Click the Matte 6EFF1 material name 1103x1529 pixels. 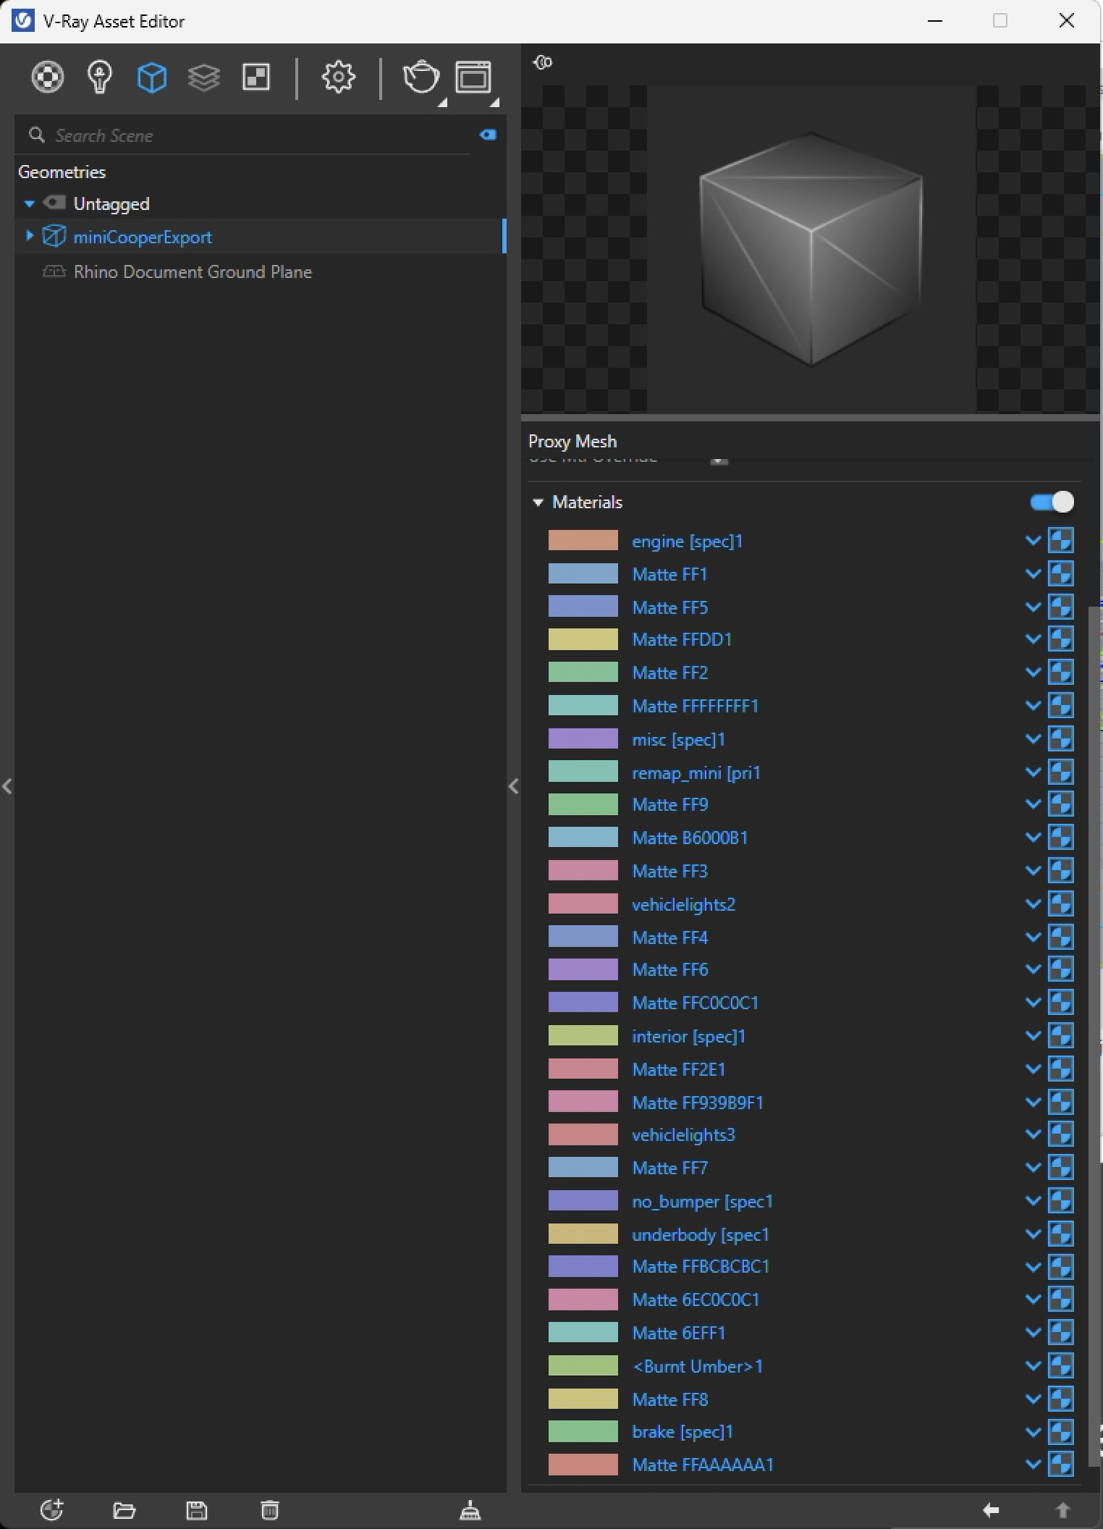pos(678,1333)
